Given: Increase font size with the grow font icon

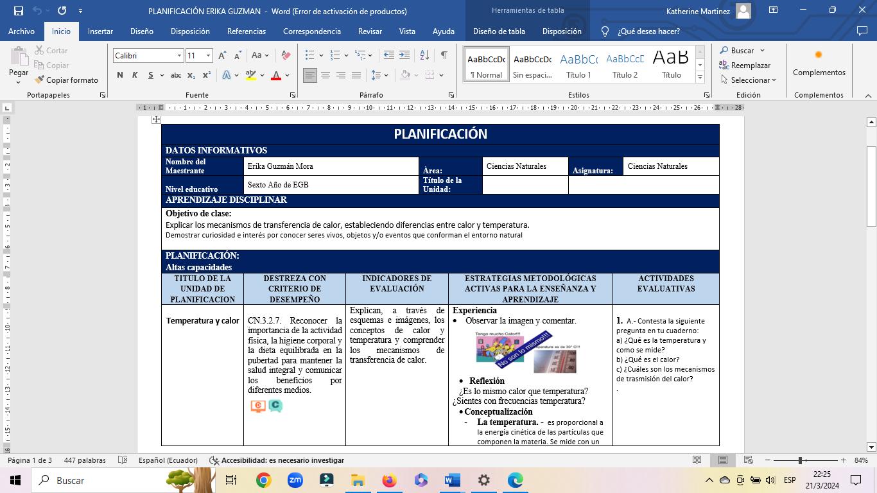Looking at the screenshot, I should click(x=222, y=56).
